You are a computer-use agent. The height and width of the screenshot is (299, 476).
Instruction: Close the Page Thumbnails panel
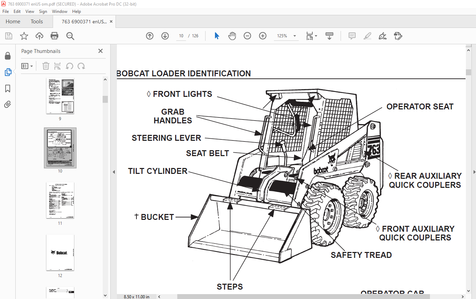[101, 51]
